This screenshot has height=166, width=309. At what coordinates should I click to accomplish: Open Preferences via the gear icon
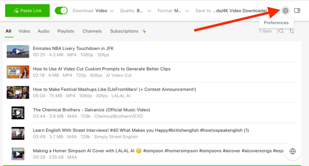click(285, 11)
